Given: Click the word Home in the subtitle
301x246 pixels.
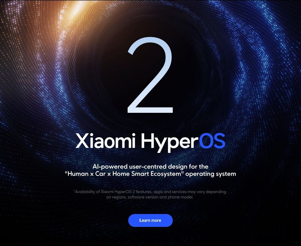Looking at the screenshot, I should (121, 174).
